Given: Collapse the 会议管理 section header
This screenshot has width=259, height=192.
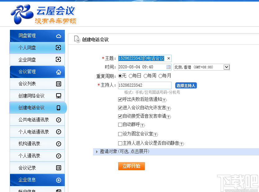Looking at the screenshot, I should point(37,72).
